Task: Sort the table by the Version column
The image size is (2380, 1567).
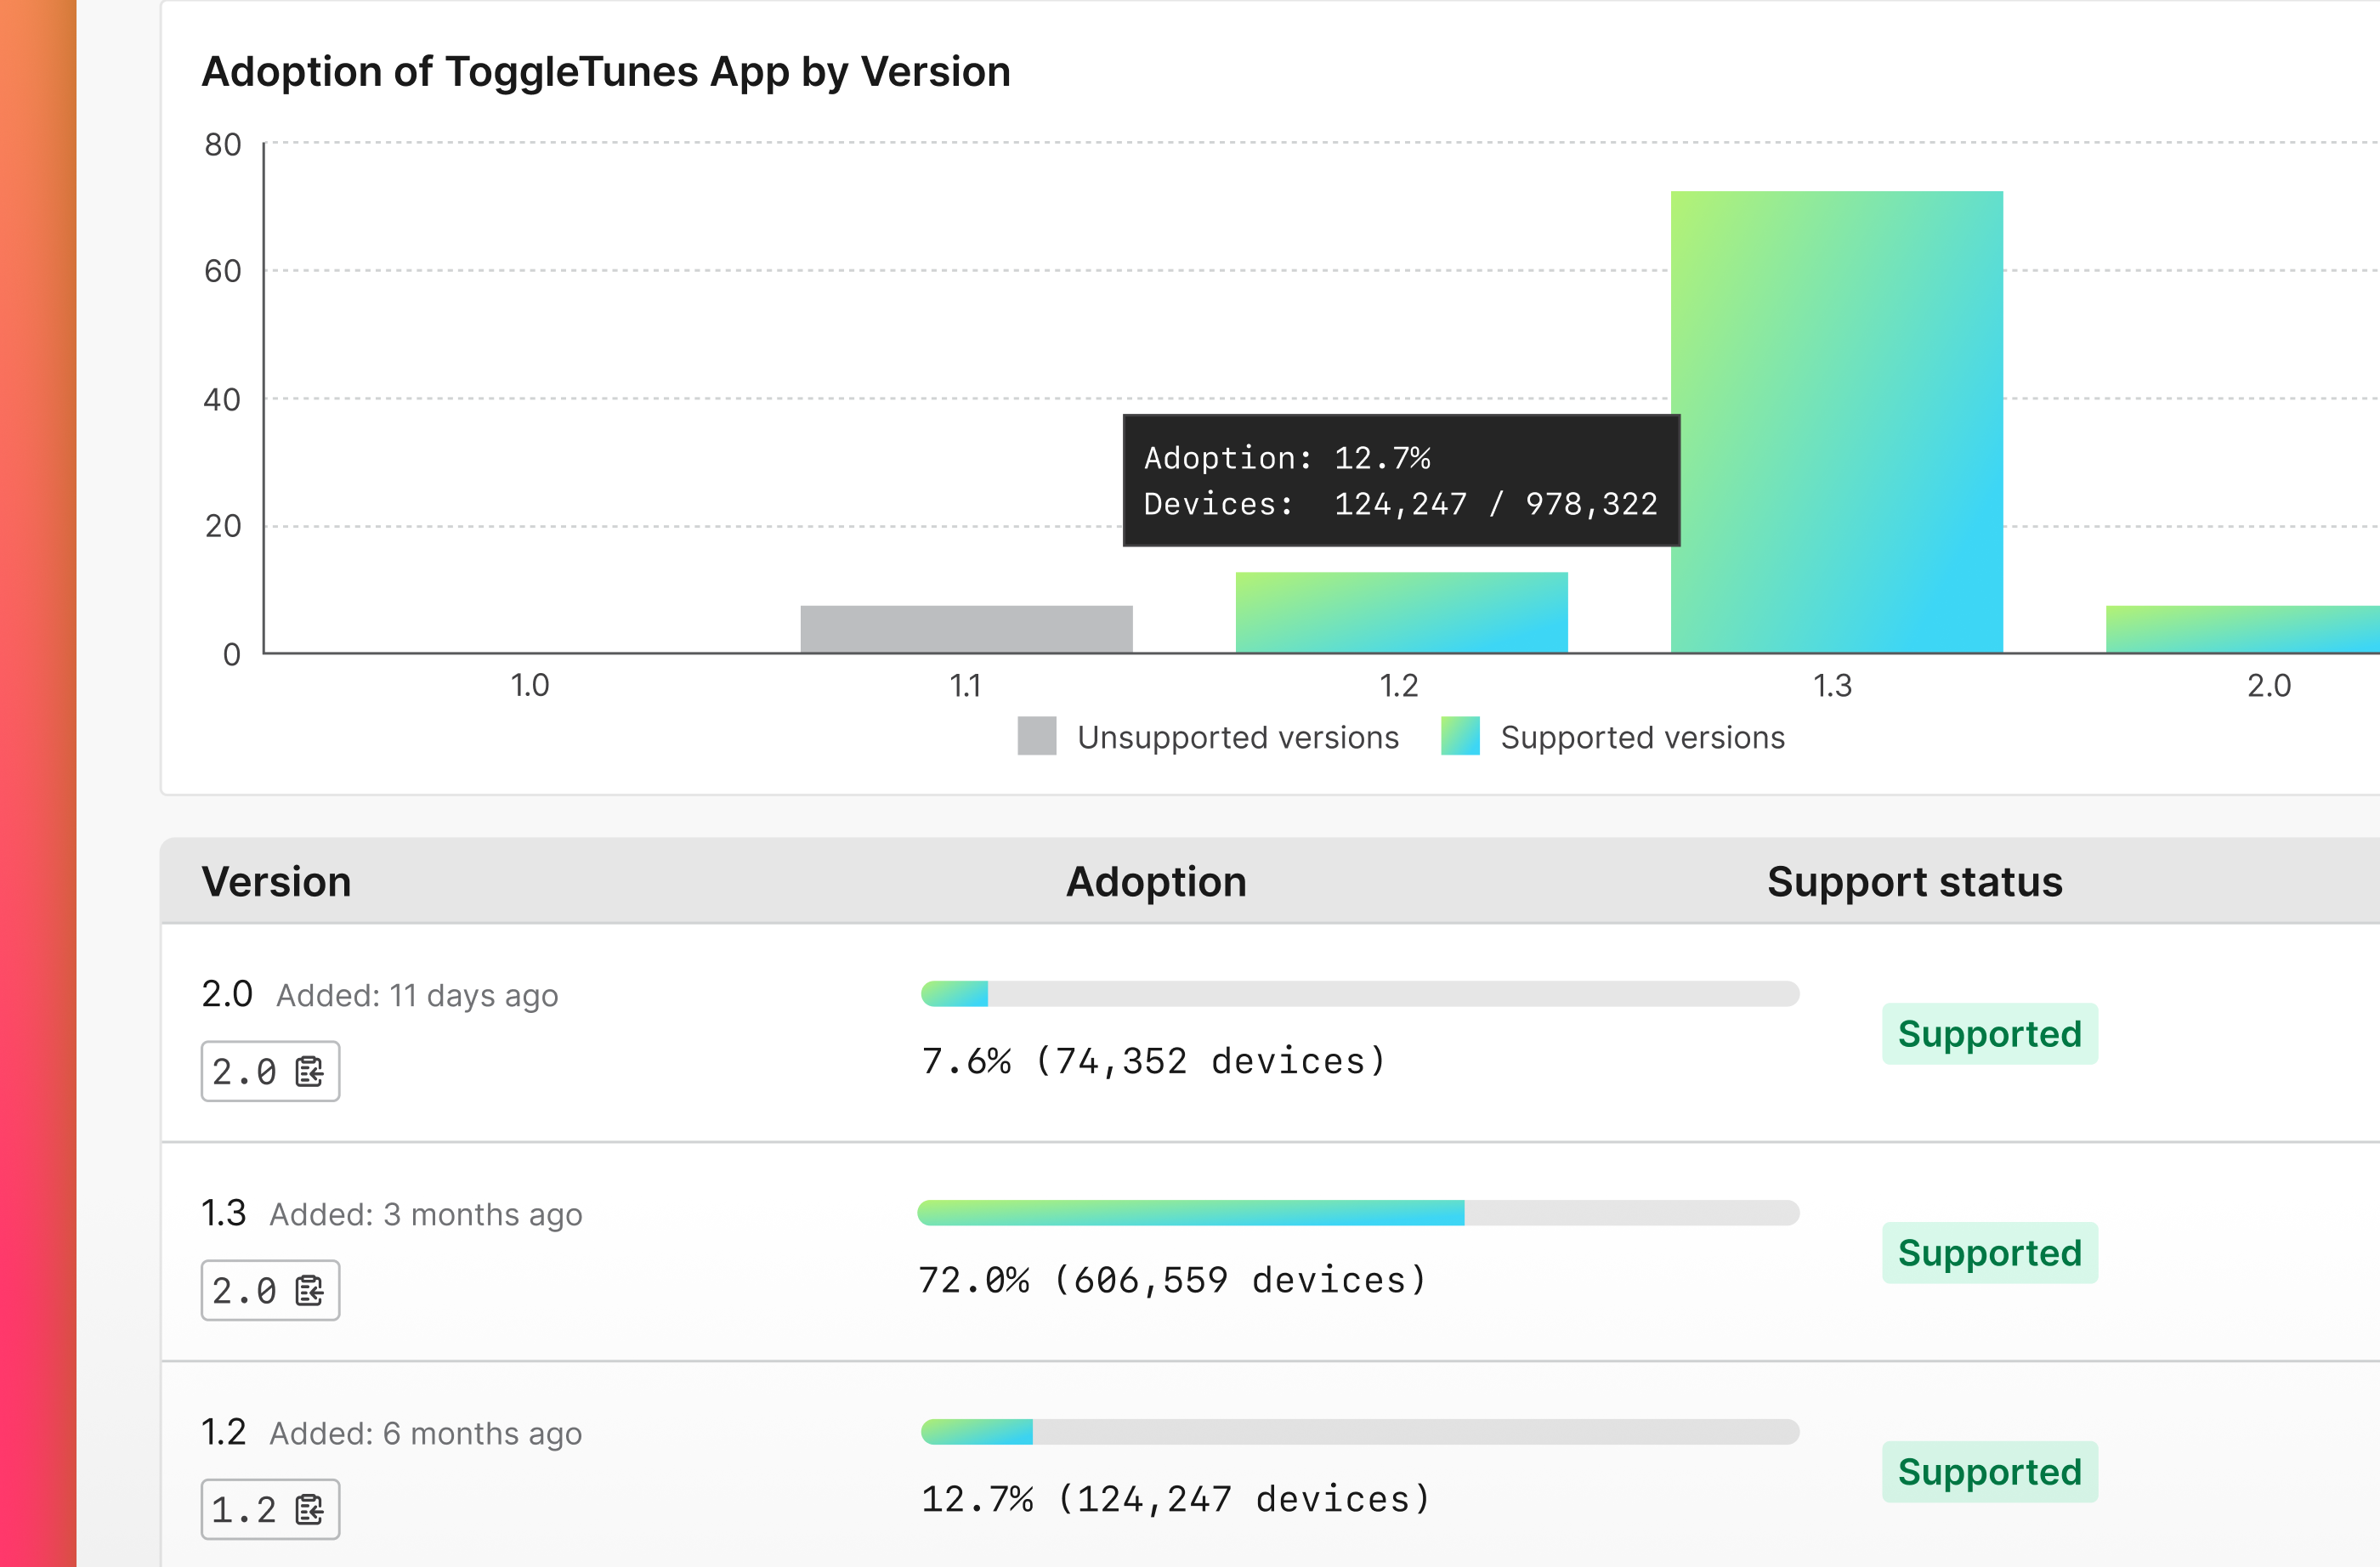Action: [276, 881]
